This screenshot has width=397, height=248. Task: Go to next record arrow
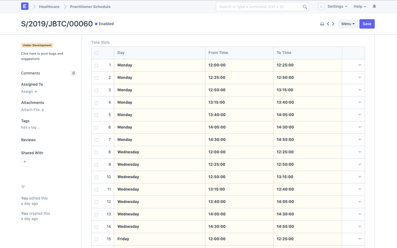tap(333, 24)
